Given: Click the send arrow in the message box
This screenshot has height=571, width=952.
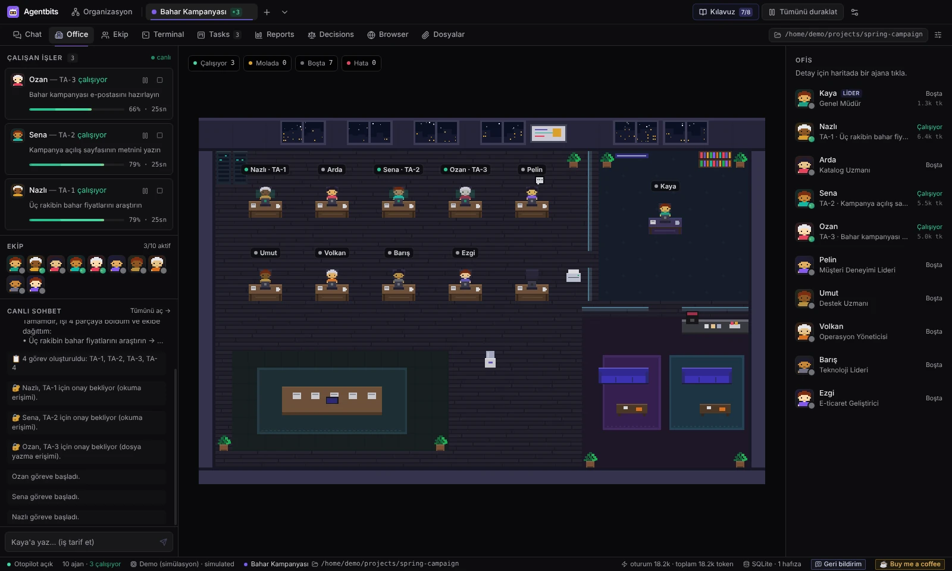Looking at the screenshot, I should (x=163, y=542).
